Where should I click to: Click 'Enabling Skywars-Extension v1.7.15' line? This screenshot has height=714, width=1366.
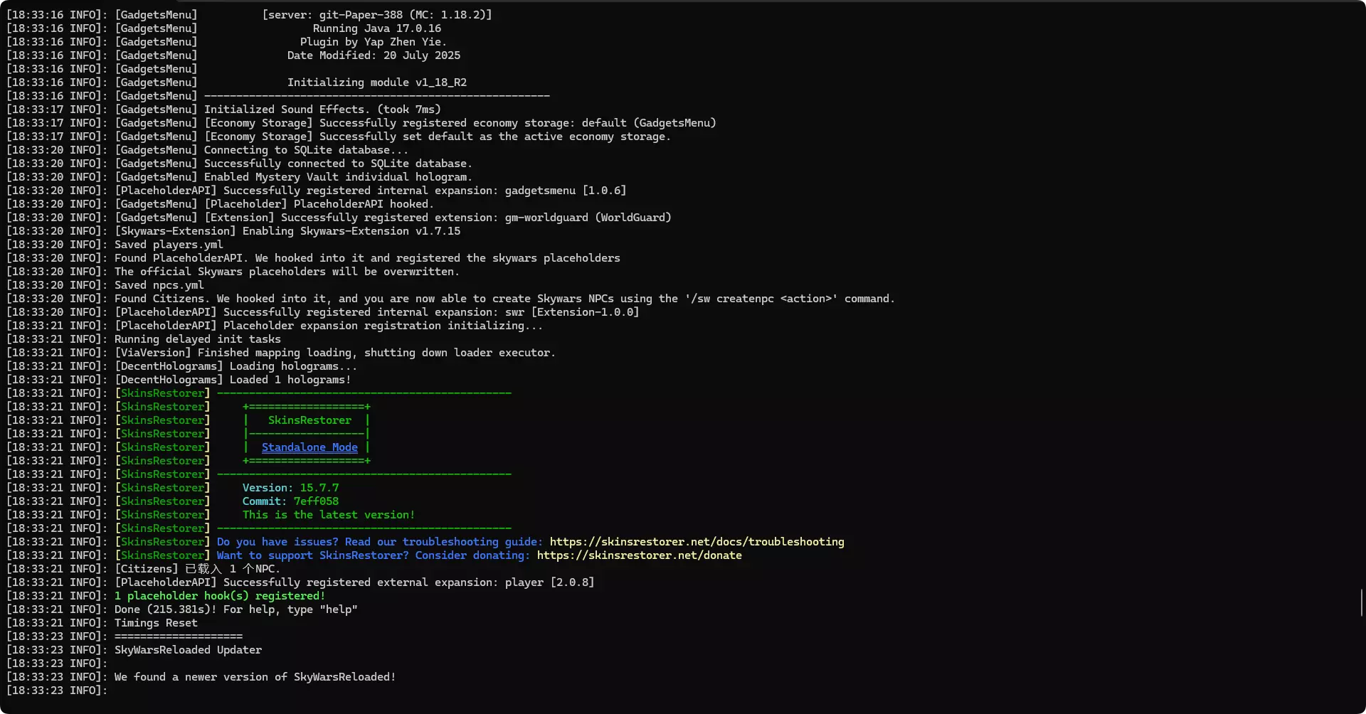(351, 231)
